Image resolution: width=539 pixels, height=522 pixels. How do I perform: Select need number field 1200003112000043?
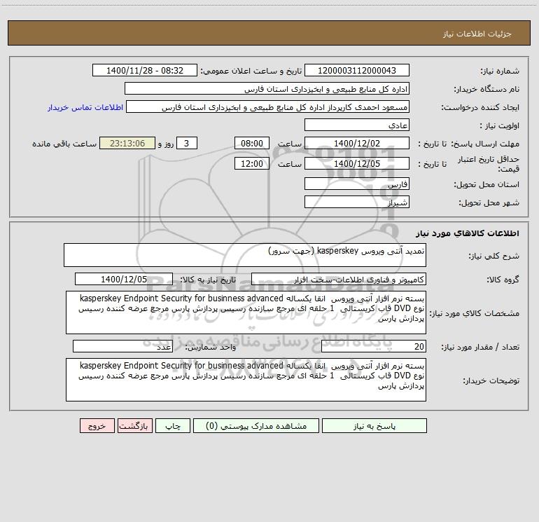coord(357,71)
